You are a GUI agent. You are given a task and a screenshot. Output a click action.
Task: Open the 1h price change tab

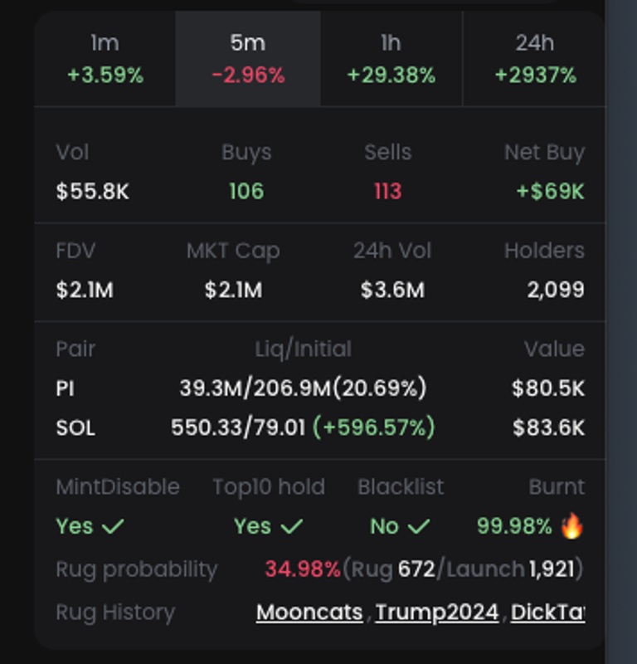click(391, 59)
